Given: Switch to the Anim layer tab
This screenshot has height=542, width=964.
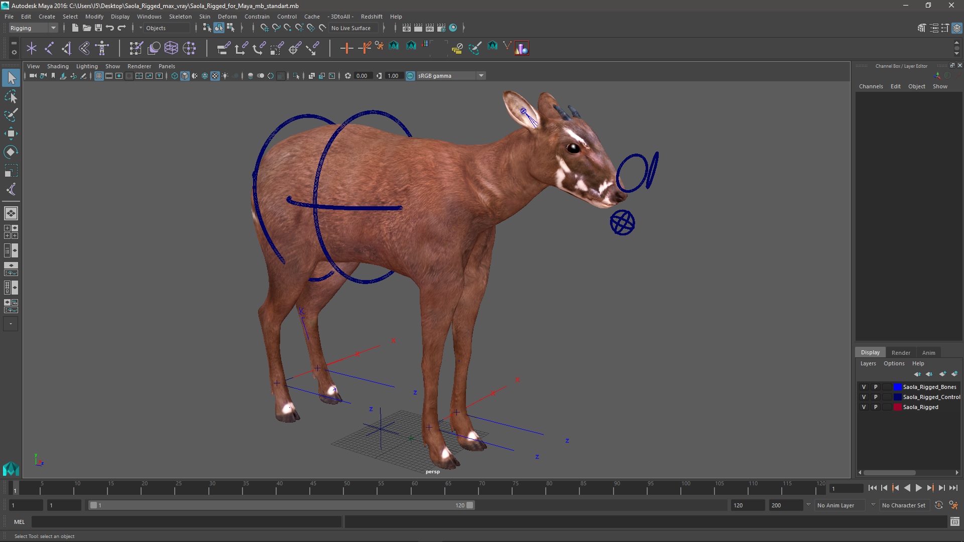Looking at the screenshot, I should click(x=928, y=352).
